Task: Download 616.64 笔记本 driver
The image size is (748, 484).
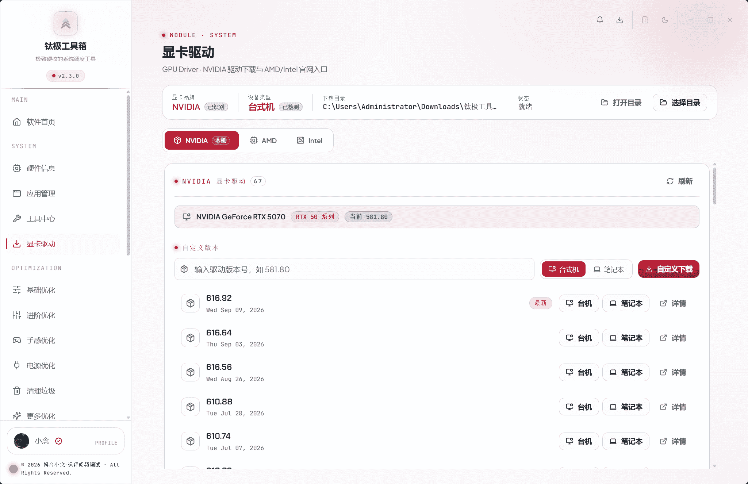Action: point(626,338)
